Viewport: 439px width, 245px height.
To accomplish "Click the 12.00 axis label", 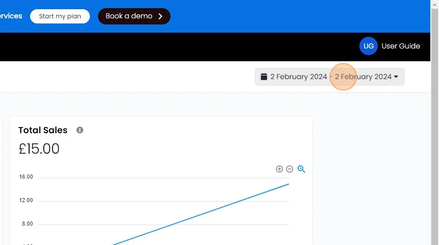I will click(x=26, y=200).
